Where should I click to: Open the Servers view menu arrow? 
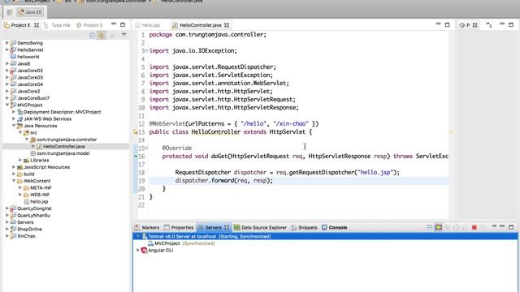pyautogui.click(x=494, y=226)
